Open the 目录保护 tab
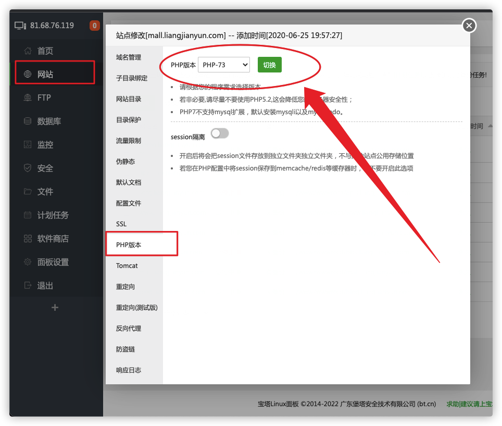 [x=129, y=120]
